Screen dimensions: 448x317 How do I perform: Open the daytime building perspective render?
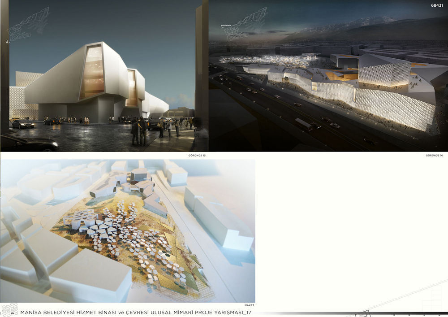pos(104,76)
